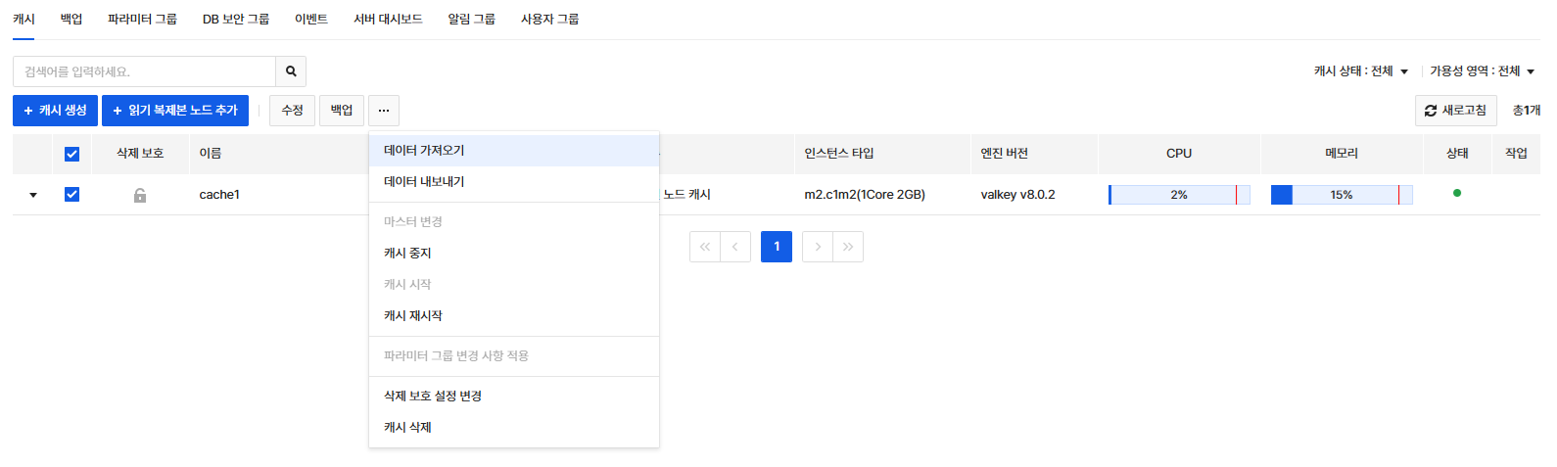Go to the previous page arrow
The image size is (1557, 467).
click(735, 247)
